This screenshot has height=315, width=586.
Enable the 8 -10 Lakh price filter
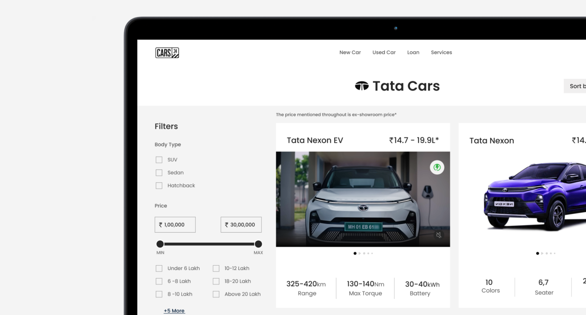159,294
